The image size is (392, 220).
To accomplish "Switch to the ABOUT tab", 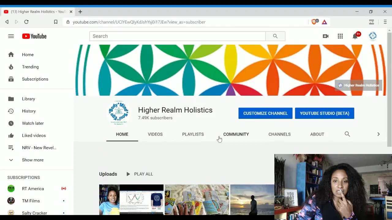I will (317, 134).
